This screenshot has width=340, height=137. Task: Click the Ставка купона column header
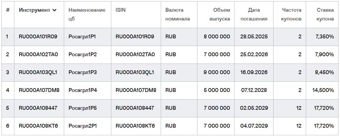point(325,15)
